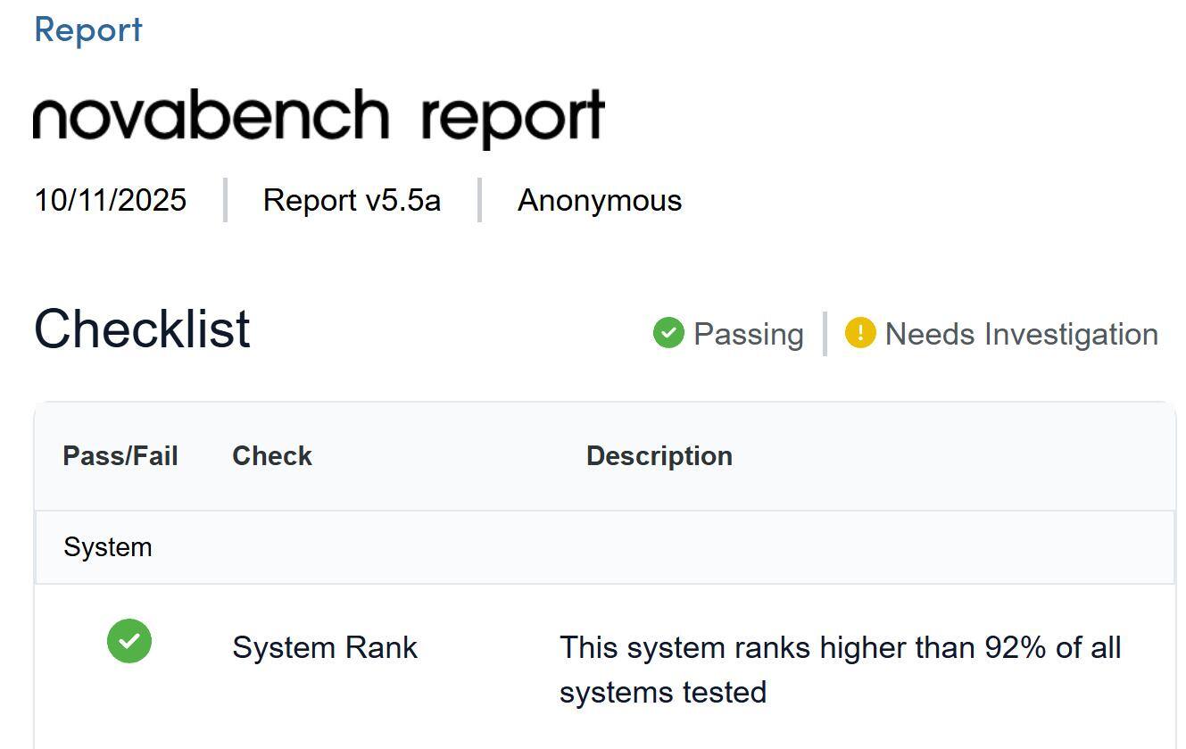
Task: Click the 10/11/2025 report date
Action: pos(110,200)
